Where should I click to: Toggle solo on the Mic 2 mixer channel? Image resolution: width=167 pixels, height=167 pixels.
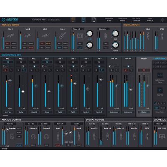coord(24,70)
